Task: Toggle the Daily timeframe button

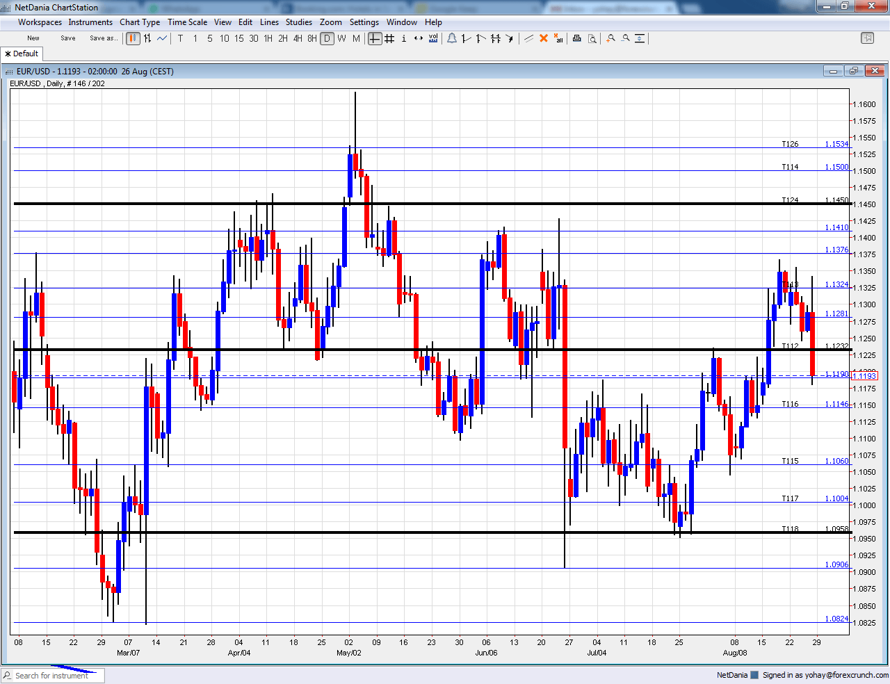Action: pos(327,38)
